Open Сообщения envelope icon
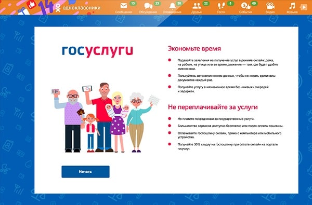This screenshot has height=205, width=312. click(124, 6)
